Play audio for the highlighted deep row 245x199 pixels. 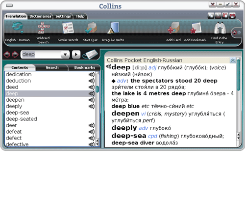click(x=92, y=94)
